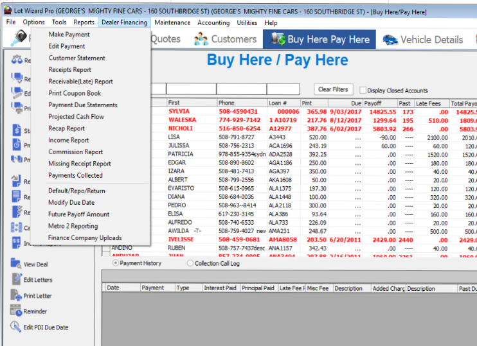Open the File menu
This screenshot has height=346, width=477.
pyautogui.click(x=11, y=22)
